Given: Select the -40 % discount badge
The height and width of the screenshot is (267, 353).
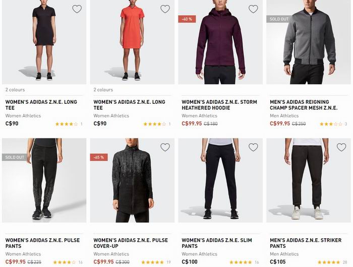Looking at the screenshot, I should click(x=187, y=19).
